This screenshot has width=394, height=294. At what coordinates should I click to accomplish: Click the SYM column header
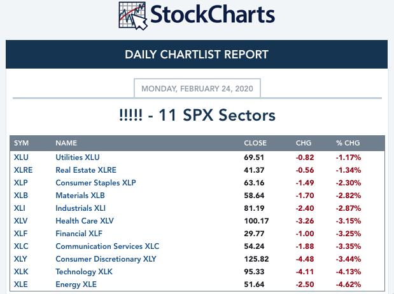click(x=21, y=143)
